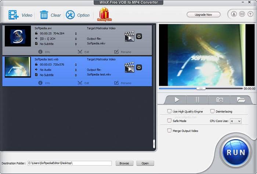Open the Option settings wrench icon
The height and width of the screenshot is (174, 257).
70,15
